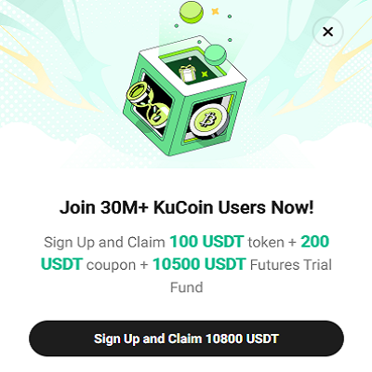This screenshot has width=372, height=372.
Task: Click the green USDT text starting second line
Action: 61,264
